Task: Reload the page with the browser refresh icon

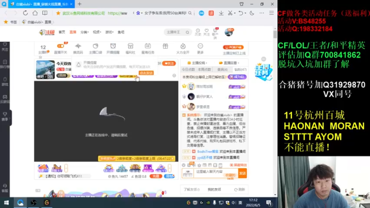Action: point(25,13)
